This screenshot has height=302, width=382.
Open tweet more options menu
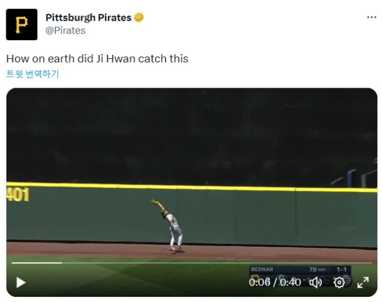click(x=371, y=17)
